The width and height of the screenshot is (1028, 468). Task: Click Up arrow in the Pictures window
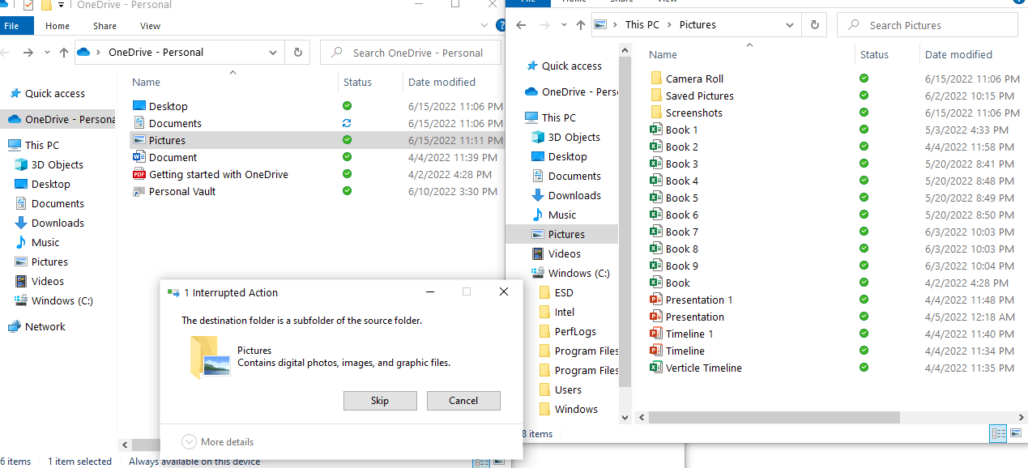tap(580, 25)
